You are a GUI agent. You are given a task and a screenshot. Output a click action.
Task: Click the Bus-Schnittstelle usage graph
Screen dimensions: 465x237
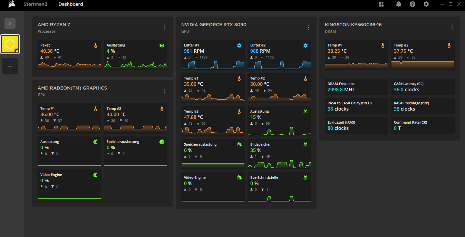pyautogui.click(x=279, y=198)
